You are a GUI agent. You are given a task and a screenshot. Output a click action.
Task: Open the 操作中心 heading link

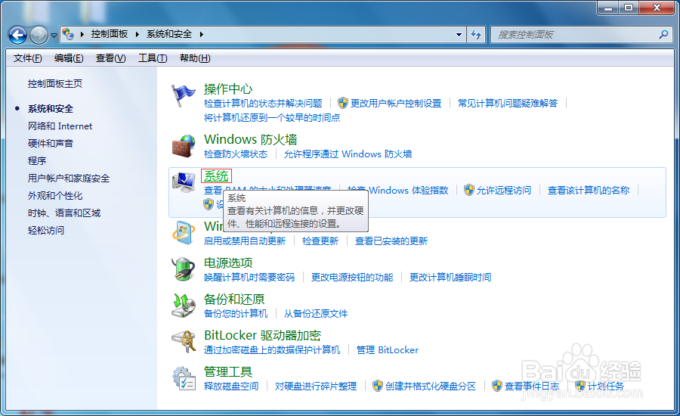tap(228, 89)
